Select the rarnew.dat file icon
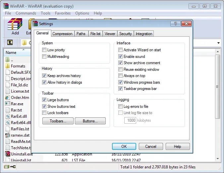Screen dimensions: 224x173 [x=8, y=135]
